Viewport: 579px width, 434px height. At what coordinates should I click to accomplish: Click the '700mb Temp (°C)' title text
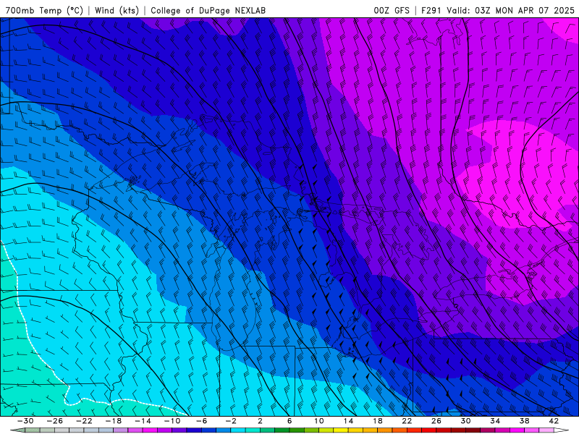pos(44,10)
